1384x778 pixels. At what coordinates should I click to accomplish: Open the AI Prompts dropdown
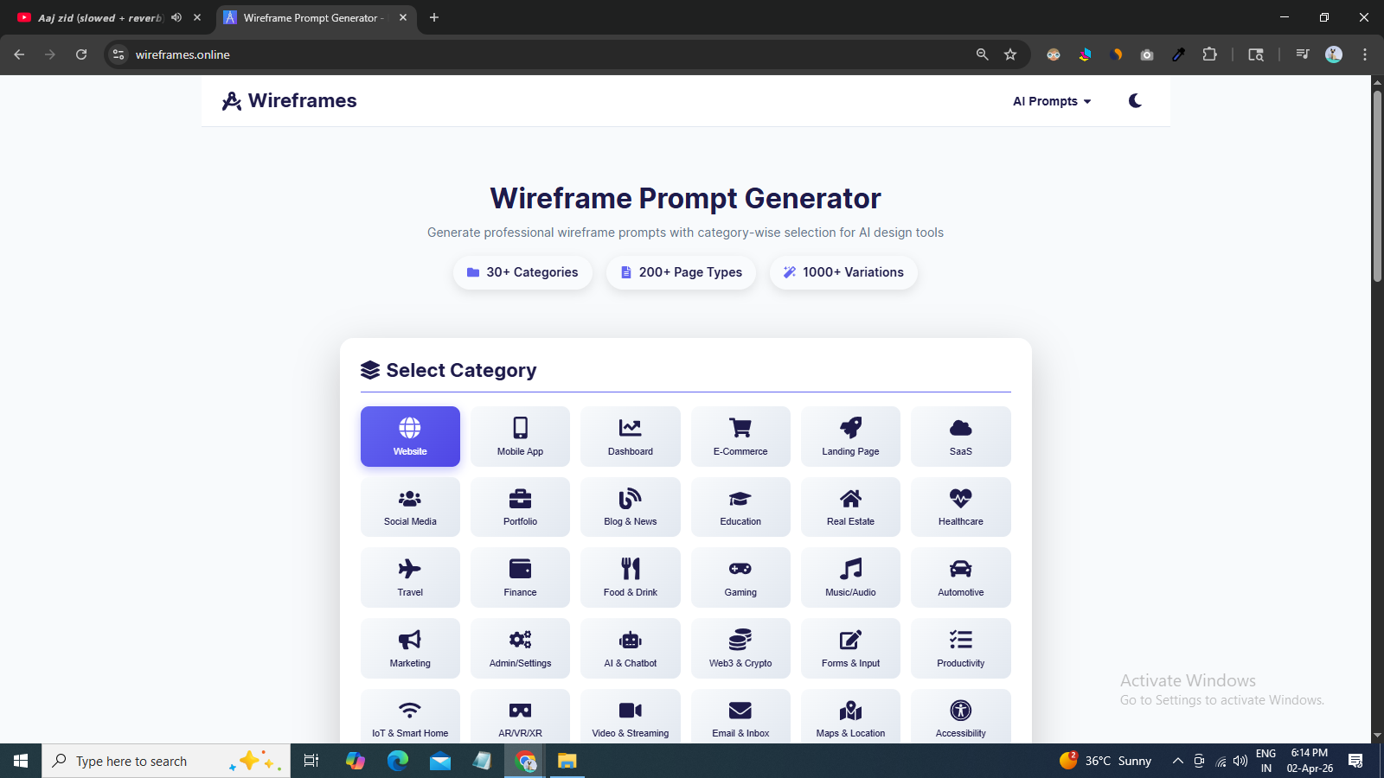click(1051, 101)
